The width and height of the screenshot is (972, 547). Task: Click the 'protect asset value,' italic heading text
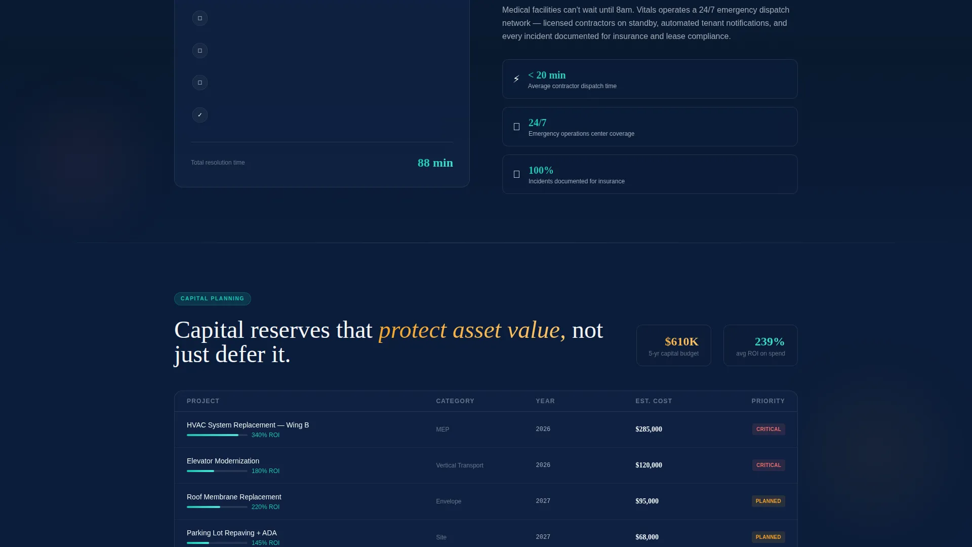(x=472, y=330)
